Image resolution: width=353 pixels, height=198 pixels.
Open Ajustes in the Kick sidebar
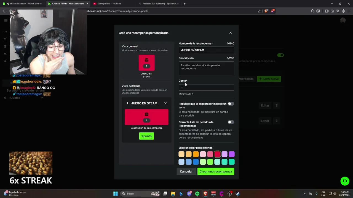point(15,98)
